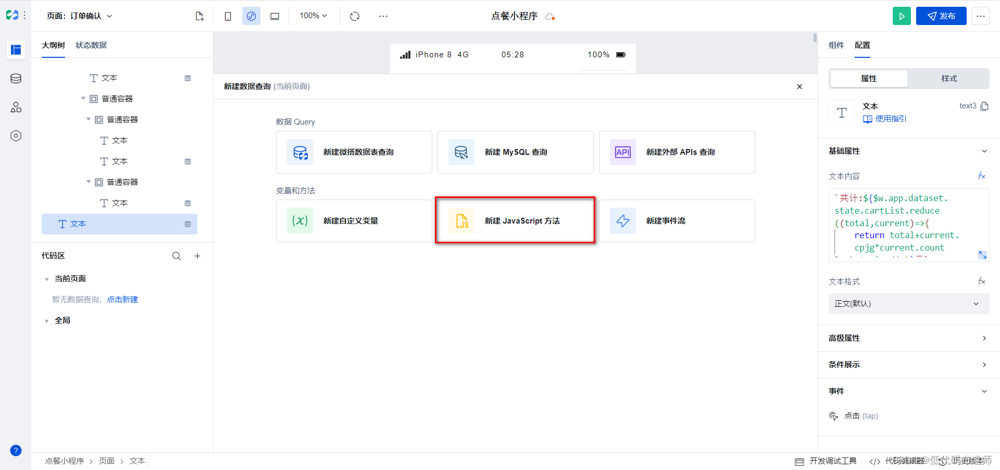The image size is (1000, 470).
Task: Open fx expression for 文本格式
Action: tap(982, 281)
